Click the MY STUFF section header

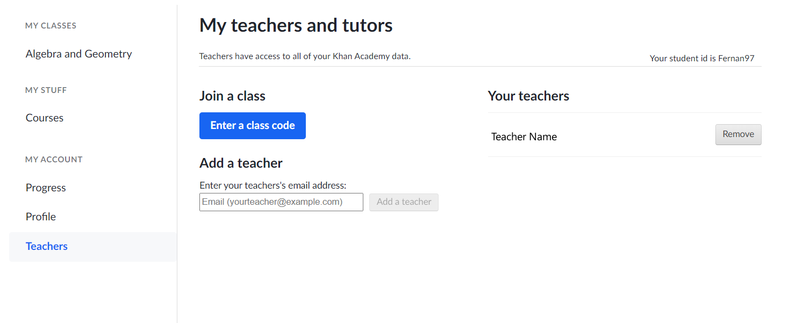coord(46,90)
